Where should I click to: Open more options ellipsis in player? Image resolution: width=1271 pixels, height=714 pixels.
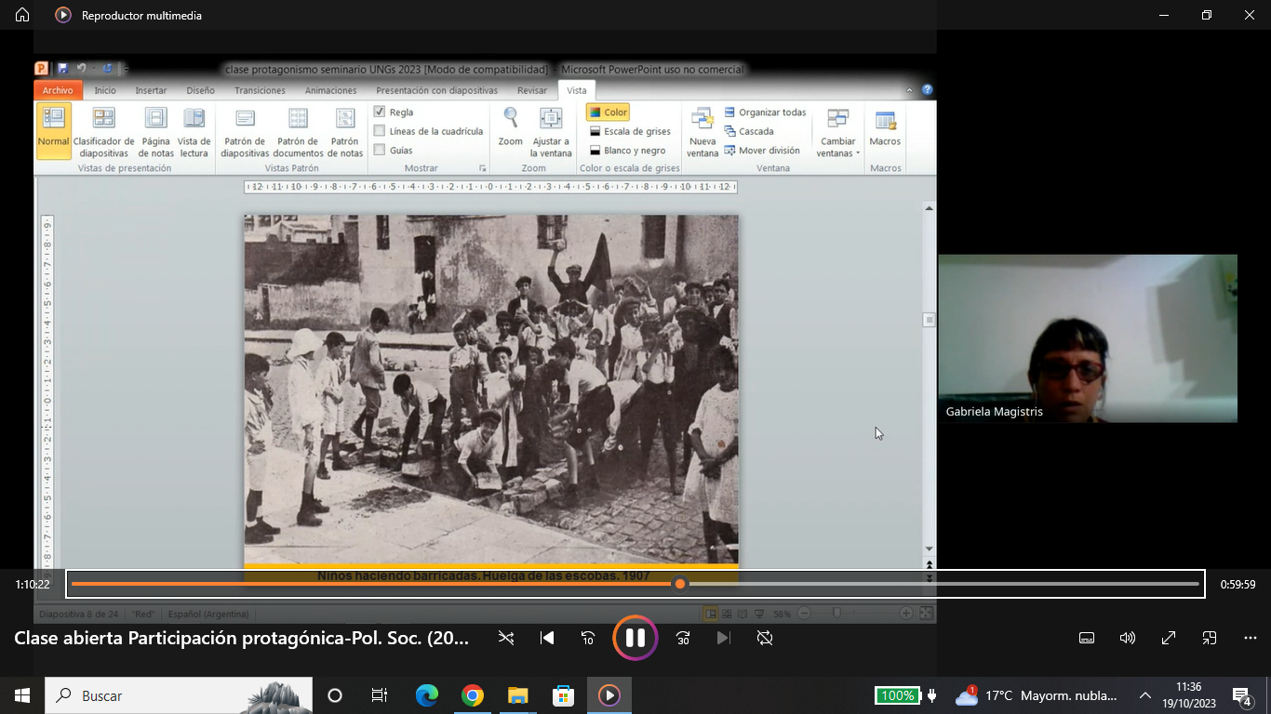tap(1251, 638)
